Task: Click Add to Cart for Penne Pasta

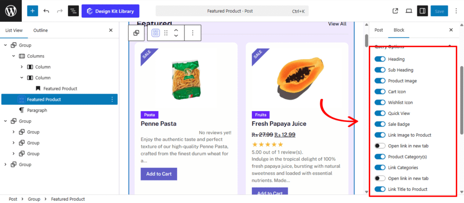Action: (x=159, y=174)
